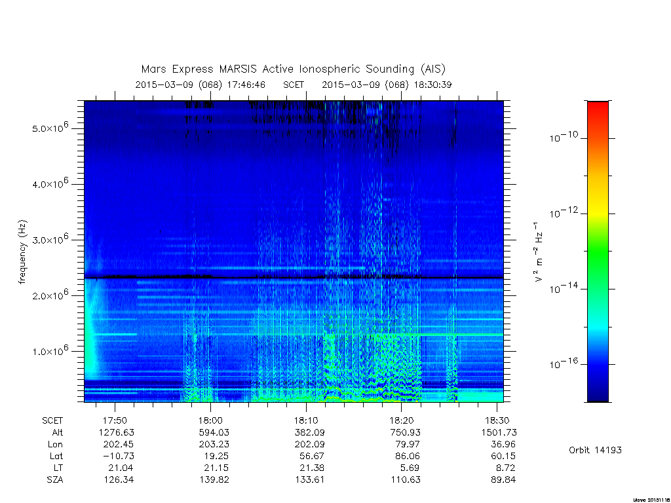This screenshot has height=503, width=671.
Task: Click the 1.0×10^6 frequency tick label
Action: point(50,350)
